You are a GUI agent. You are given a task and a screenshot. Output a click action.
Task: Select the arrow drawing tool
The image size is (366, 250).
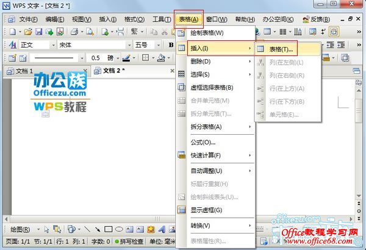coord(98,229)
